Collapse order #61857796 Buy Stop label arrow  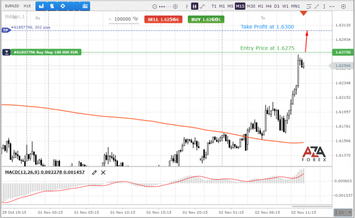(x=7, y=52)
